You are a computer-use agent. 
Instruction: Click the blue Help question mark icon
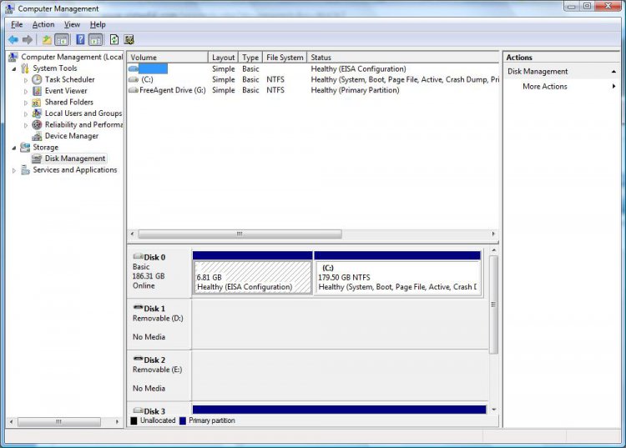[80, 39]
